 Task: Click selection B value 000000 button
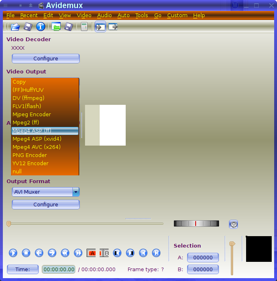click(203, 269)
